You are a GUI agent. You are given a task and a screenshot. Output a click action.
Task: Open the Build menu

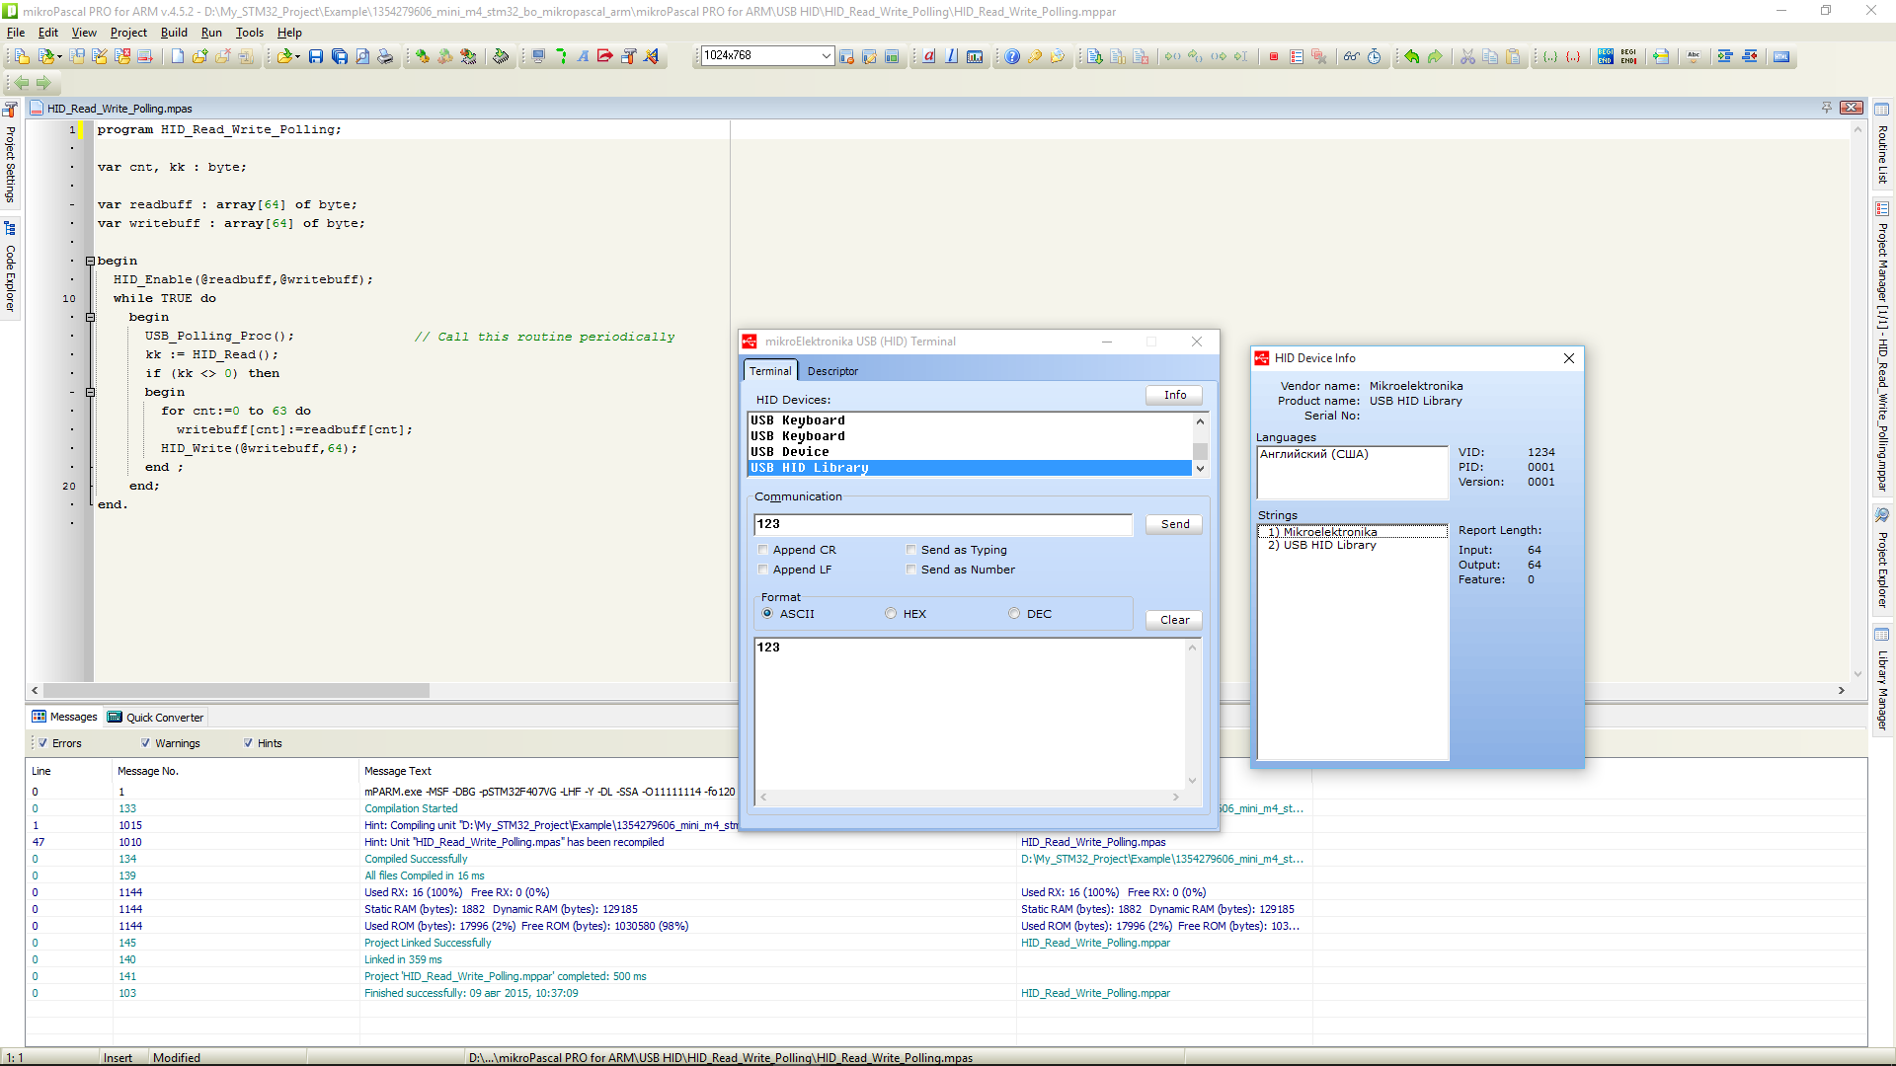pos(174,33)
